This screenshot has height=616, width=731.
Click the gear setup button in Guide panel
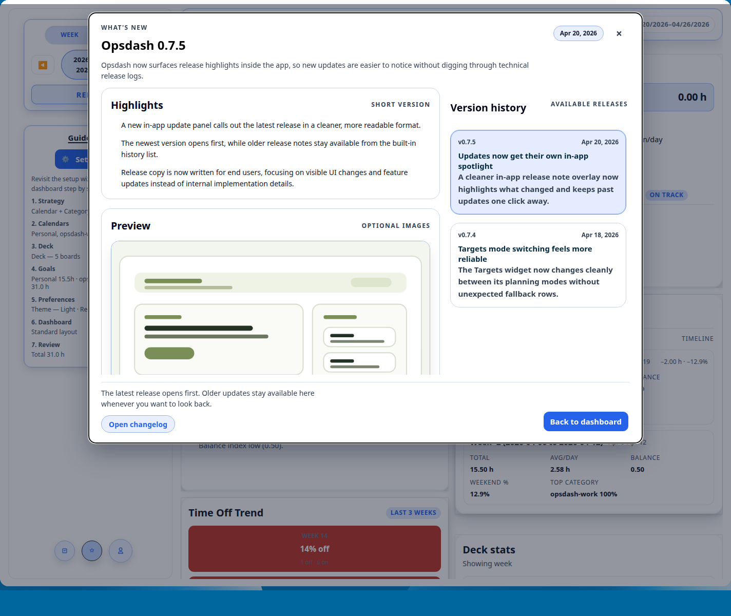pyautogui.click(x=72, y=159)
